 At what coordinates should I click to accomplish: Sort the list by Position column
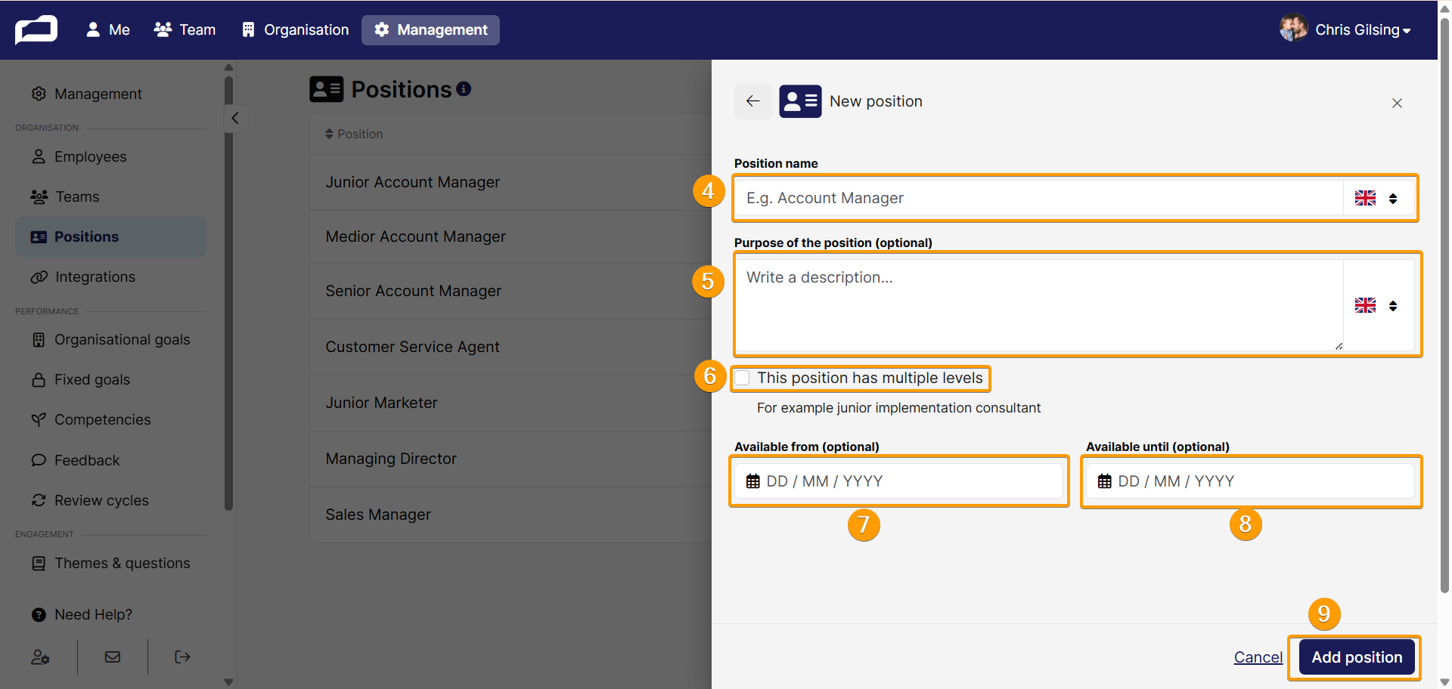point(354,134)
